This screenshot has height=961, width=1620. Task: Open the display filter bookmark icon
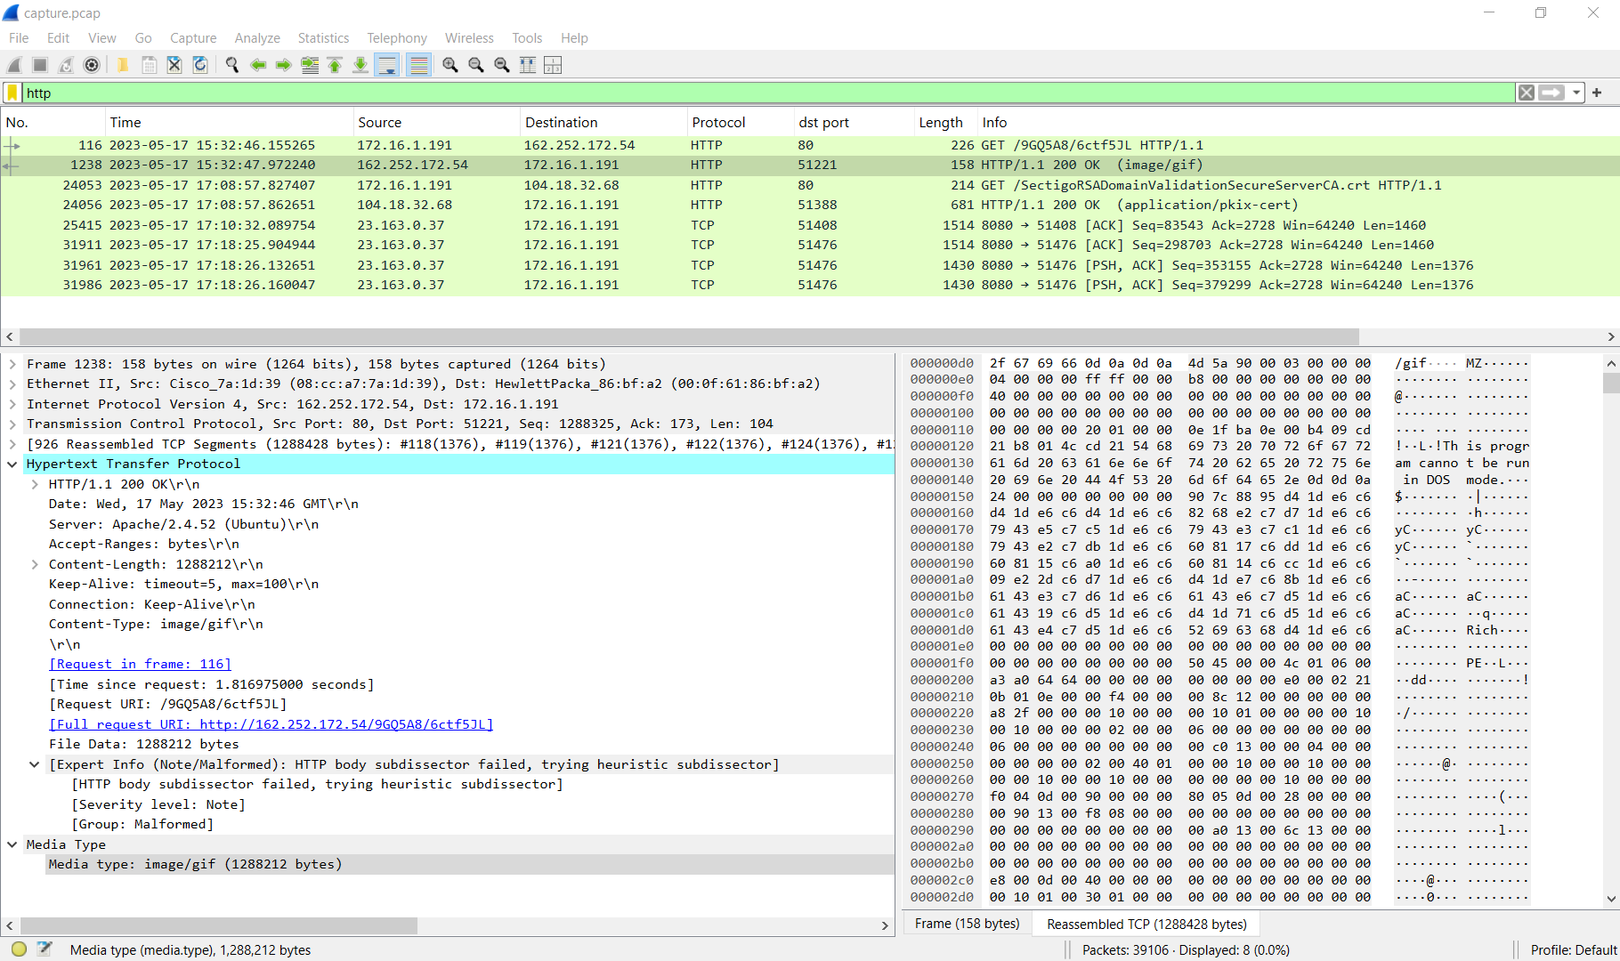click(x=12, y=93)
